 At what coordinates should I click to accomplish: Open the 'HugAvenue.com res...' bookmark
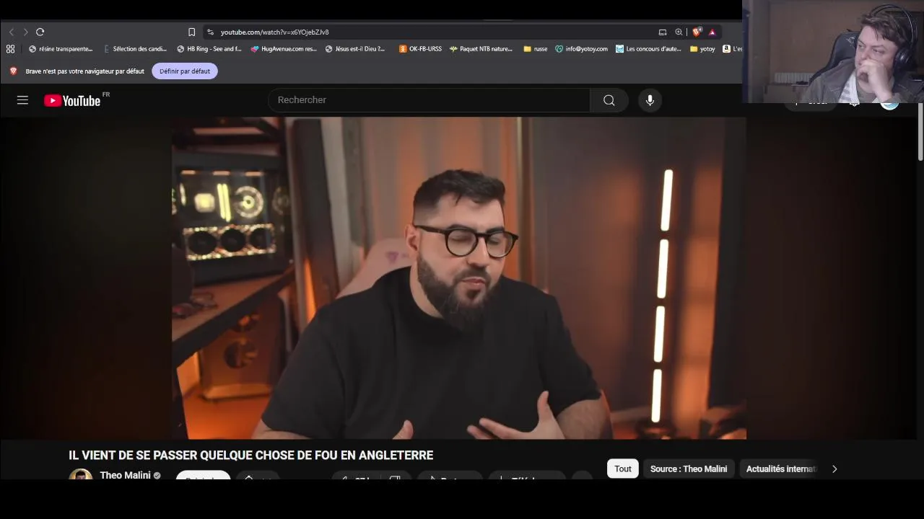click(284, 49)
